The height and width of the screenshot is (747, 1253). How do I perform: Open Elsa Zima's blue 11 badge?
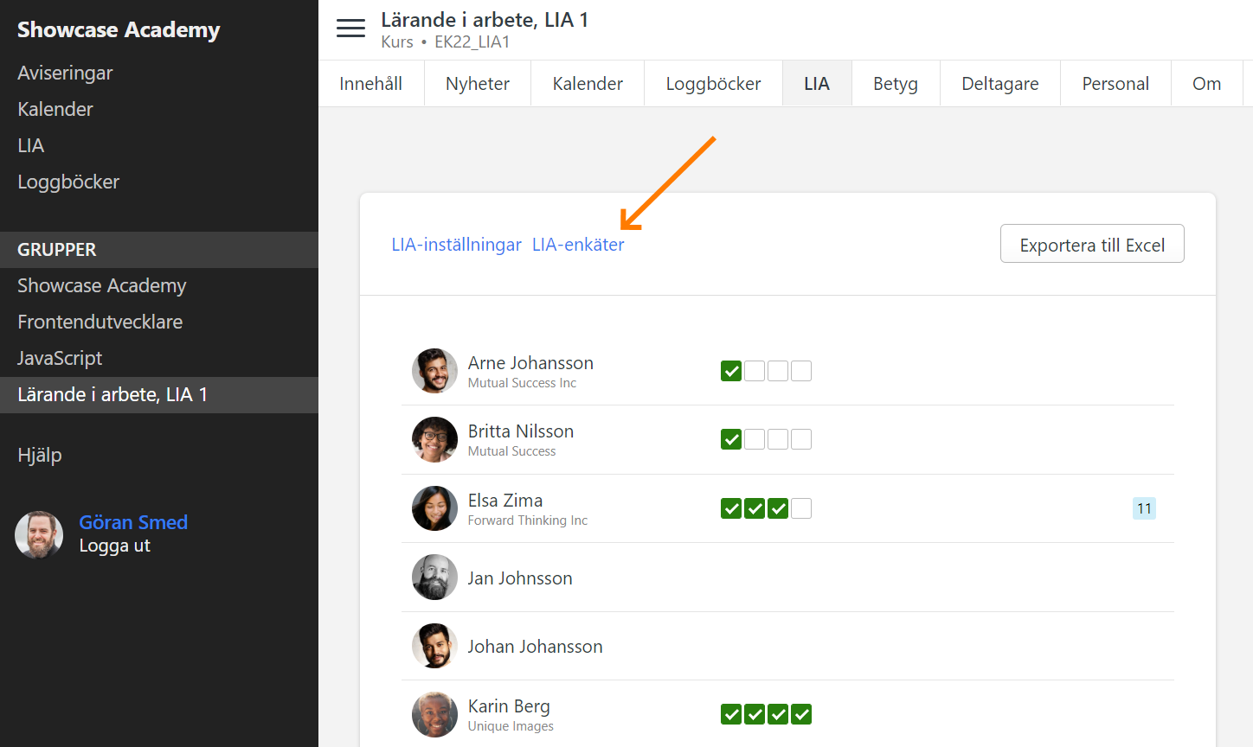(1144, 508)
